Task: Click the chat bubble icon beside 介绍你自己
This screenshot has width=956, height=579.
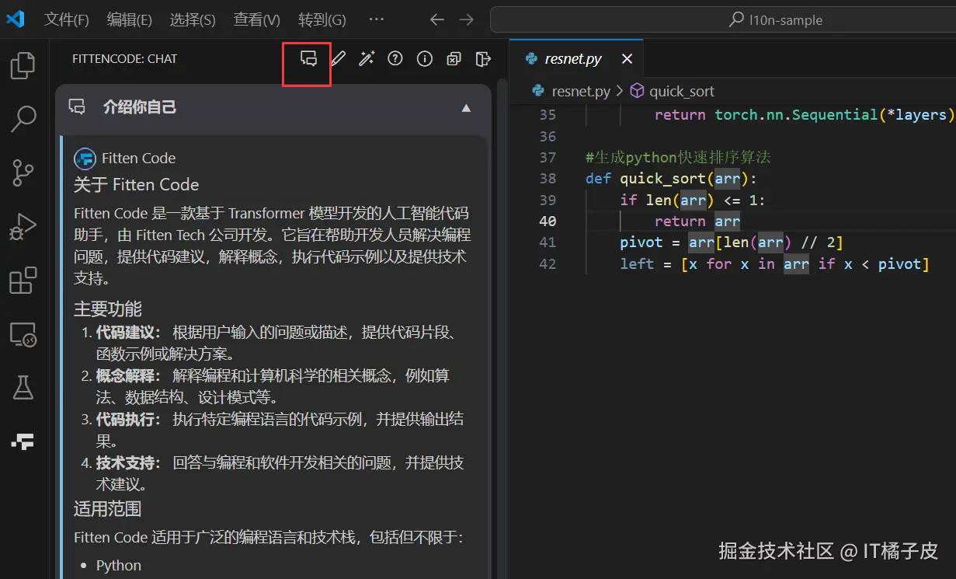Action: [77, 107]
